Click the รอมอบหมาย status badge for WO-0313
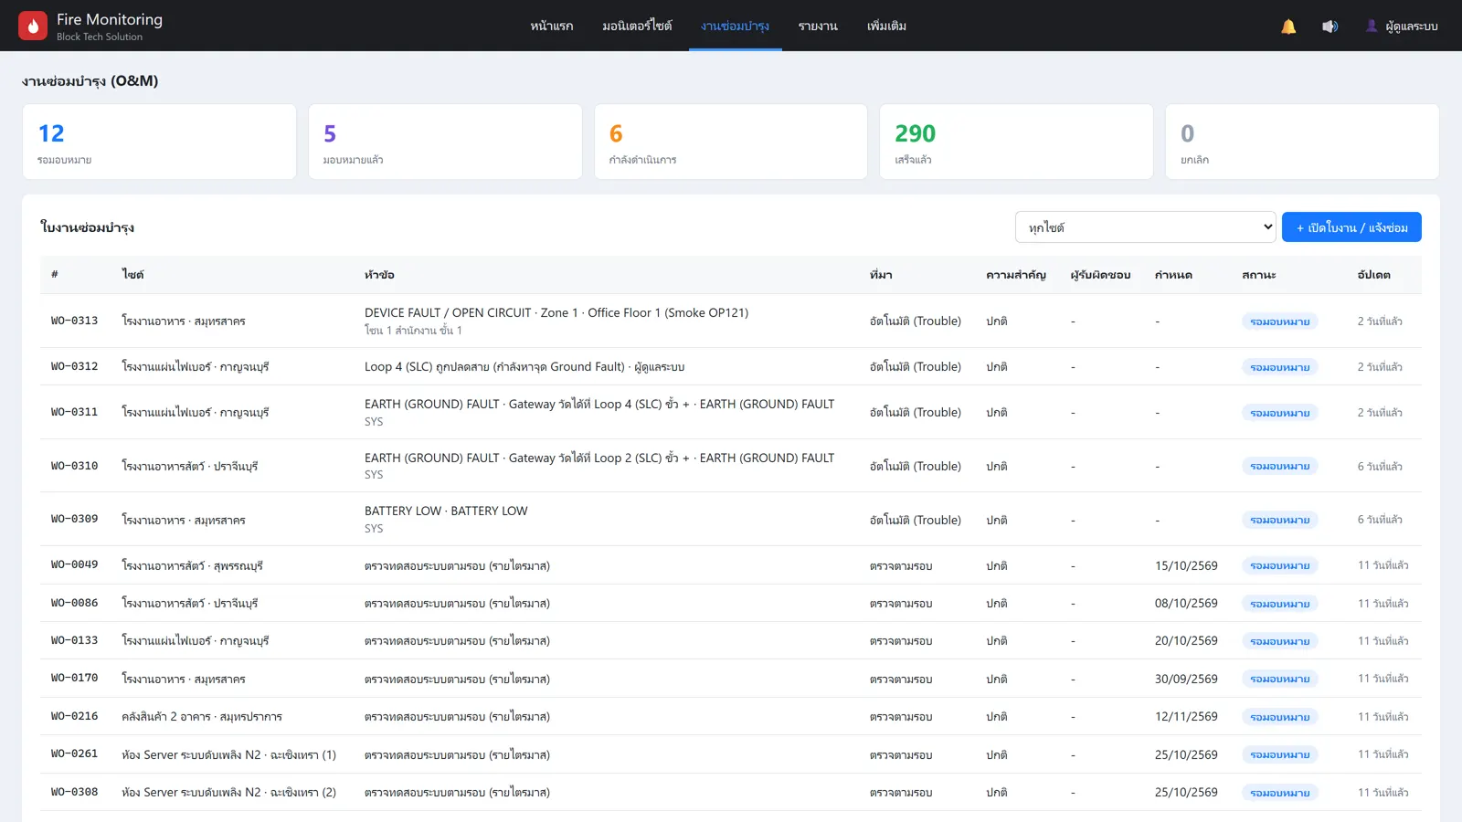This screenshot has width=1462, height=822. (1279, 321)
